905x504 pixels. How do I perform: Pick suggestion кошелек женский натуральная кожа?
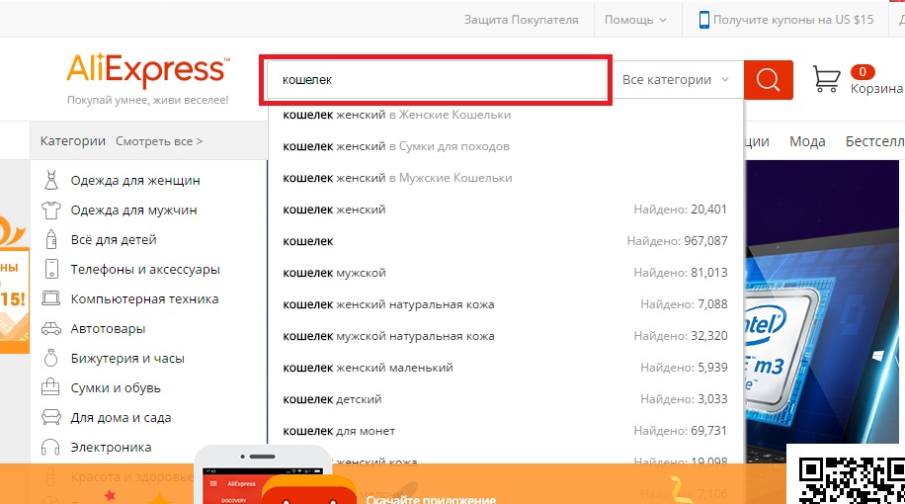coord(388,304)
